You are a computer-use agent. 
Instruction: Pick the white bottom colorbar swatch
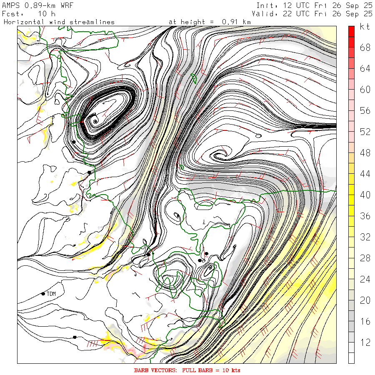[x=351, y=358]
